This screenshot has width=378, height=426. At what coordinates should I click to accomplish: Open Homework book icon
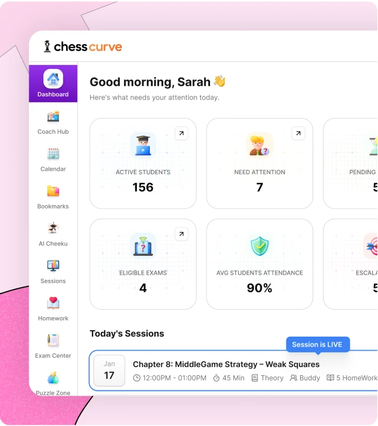(x=53, y=303)
